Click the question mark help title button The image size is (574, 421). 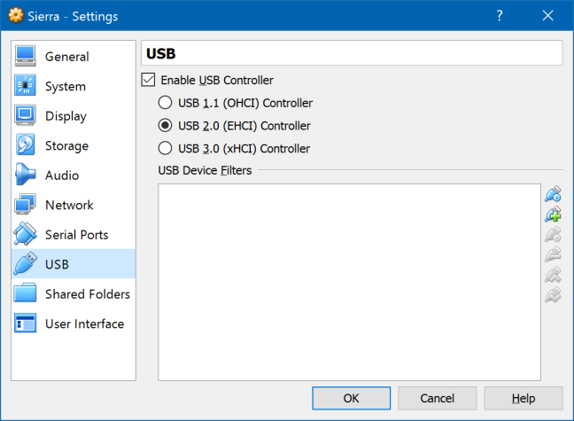500,16
